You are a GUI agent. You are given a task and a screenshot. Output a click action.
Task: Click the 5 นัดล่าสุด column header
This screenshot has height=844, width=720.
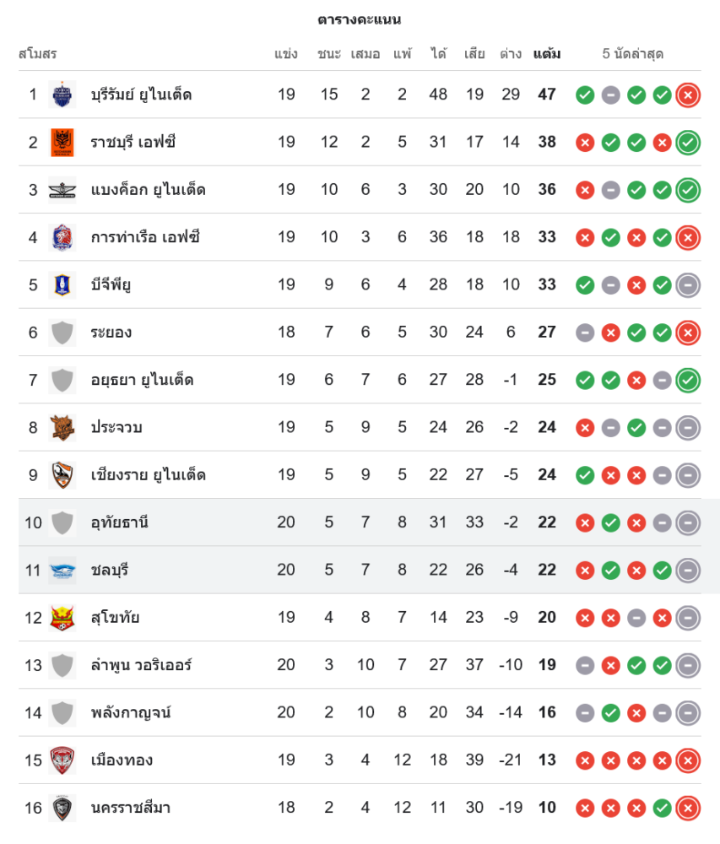pyautogui.click(x=633, y=54)
